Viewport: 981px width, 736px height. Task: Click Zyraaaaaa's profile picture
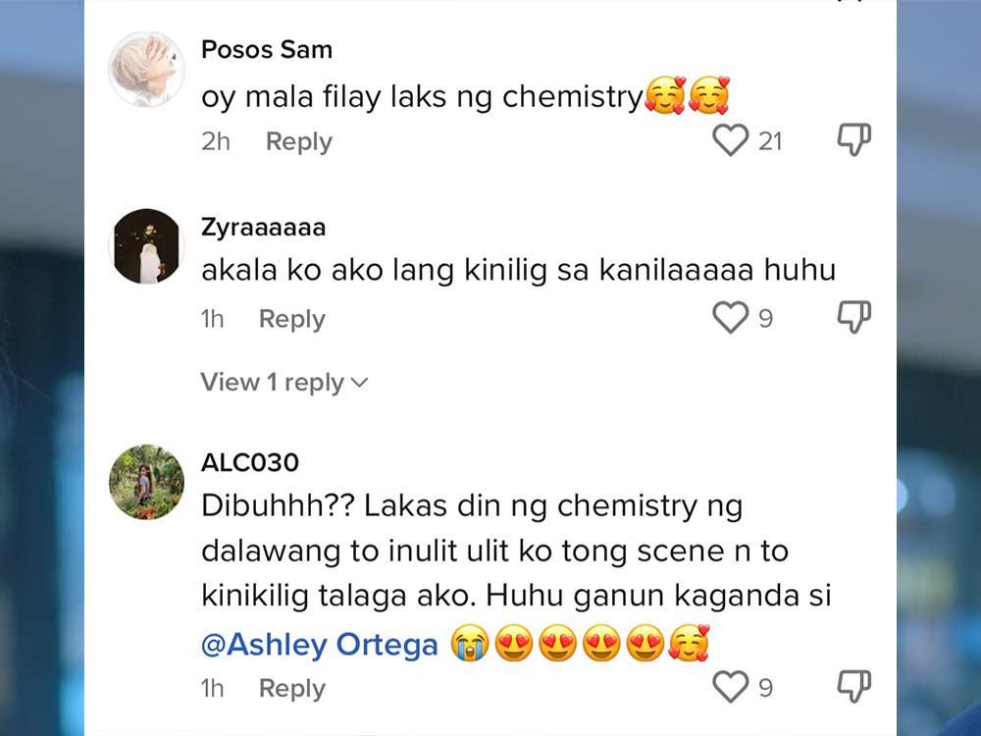click(x=146, y=244)
